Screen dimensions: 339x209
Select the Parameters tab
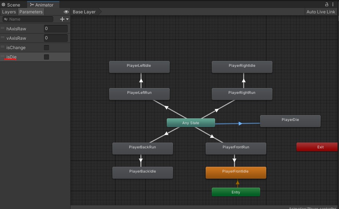tap(31, 12)
